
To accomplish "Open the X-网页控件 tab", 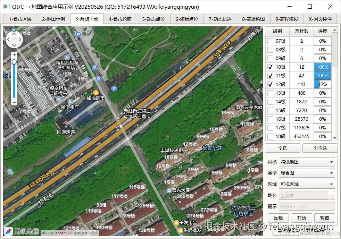I will (320, 19).
